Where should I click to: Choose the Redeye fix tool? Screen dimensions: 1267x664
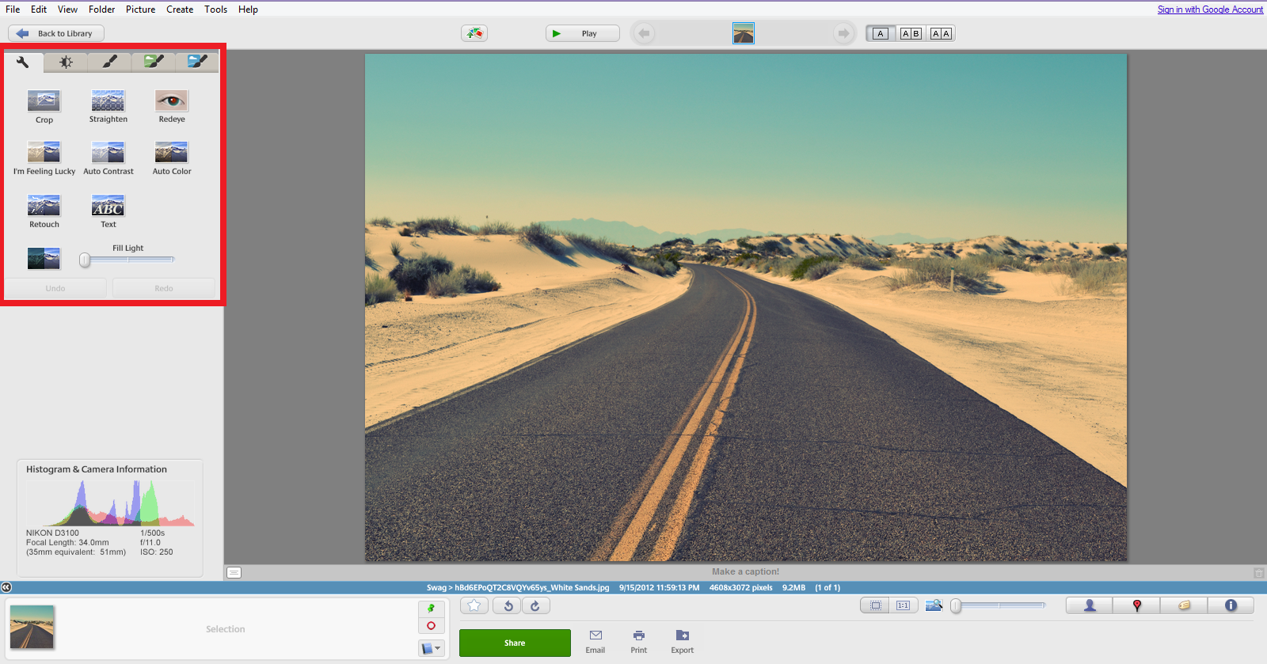[171, 101]
